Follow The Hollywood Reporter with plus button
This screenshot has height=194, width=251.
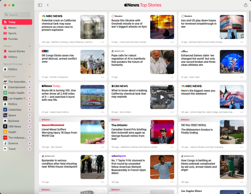click(x=30, y=138)
